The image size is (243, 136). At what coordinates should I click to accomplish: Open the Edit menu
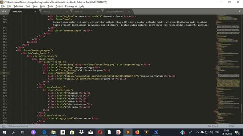click(x=9, y=6)
